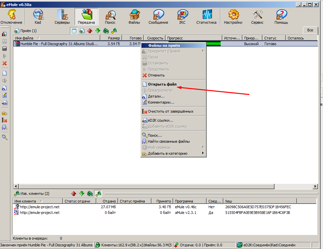Open the Серверы page

(x=62, y=17)
